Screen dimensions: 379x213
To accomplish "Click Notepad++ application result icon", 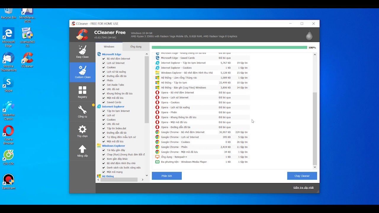I will [157, 157].
